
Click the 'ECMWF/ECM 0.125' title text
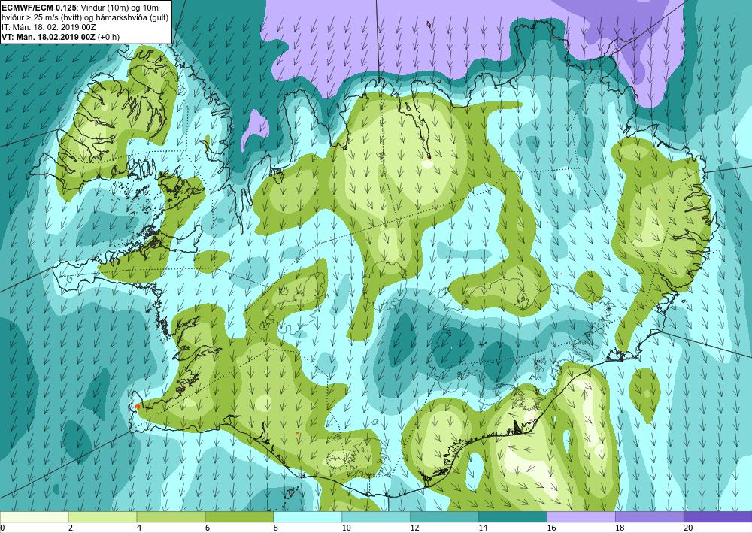point(38,8)
